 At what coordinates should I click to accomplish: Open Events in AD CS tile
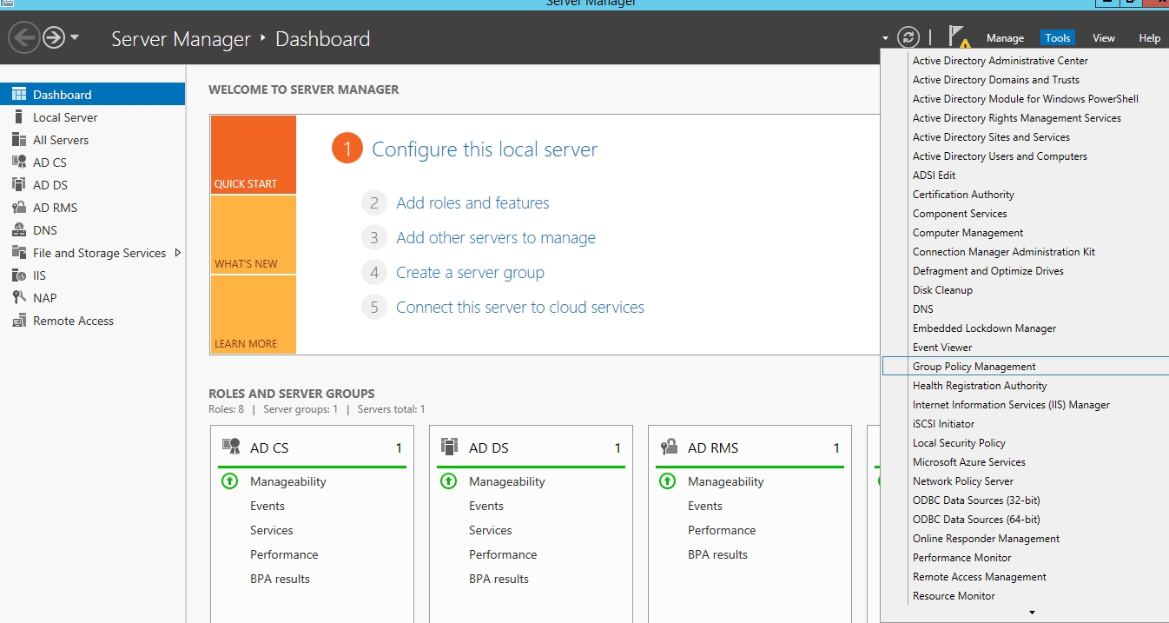pos(267,506)
